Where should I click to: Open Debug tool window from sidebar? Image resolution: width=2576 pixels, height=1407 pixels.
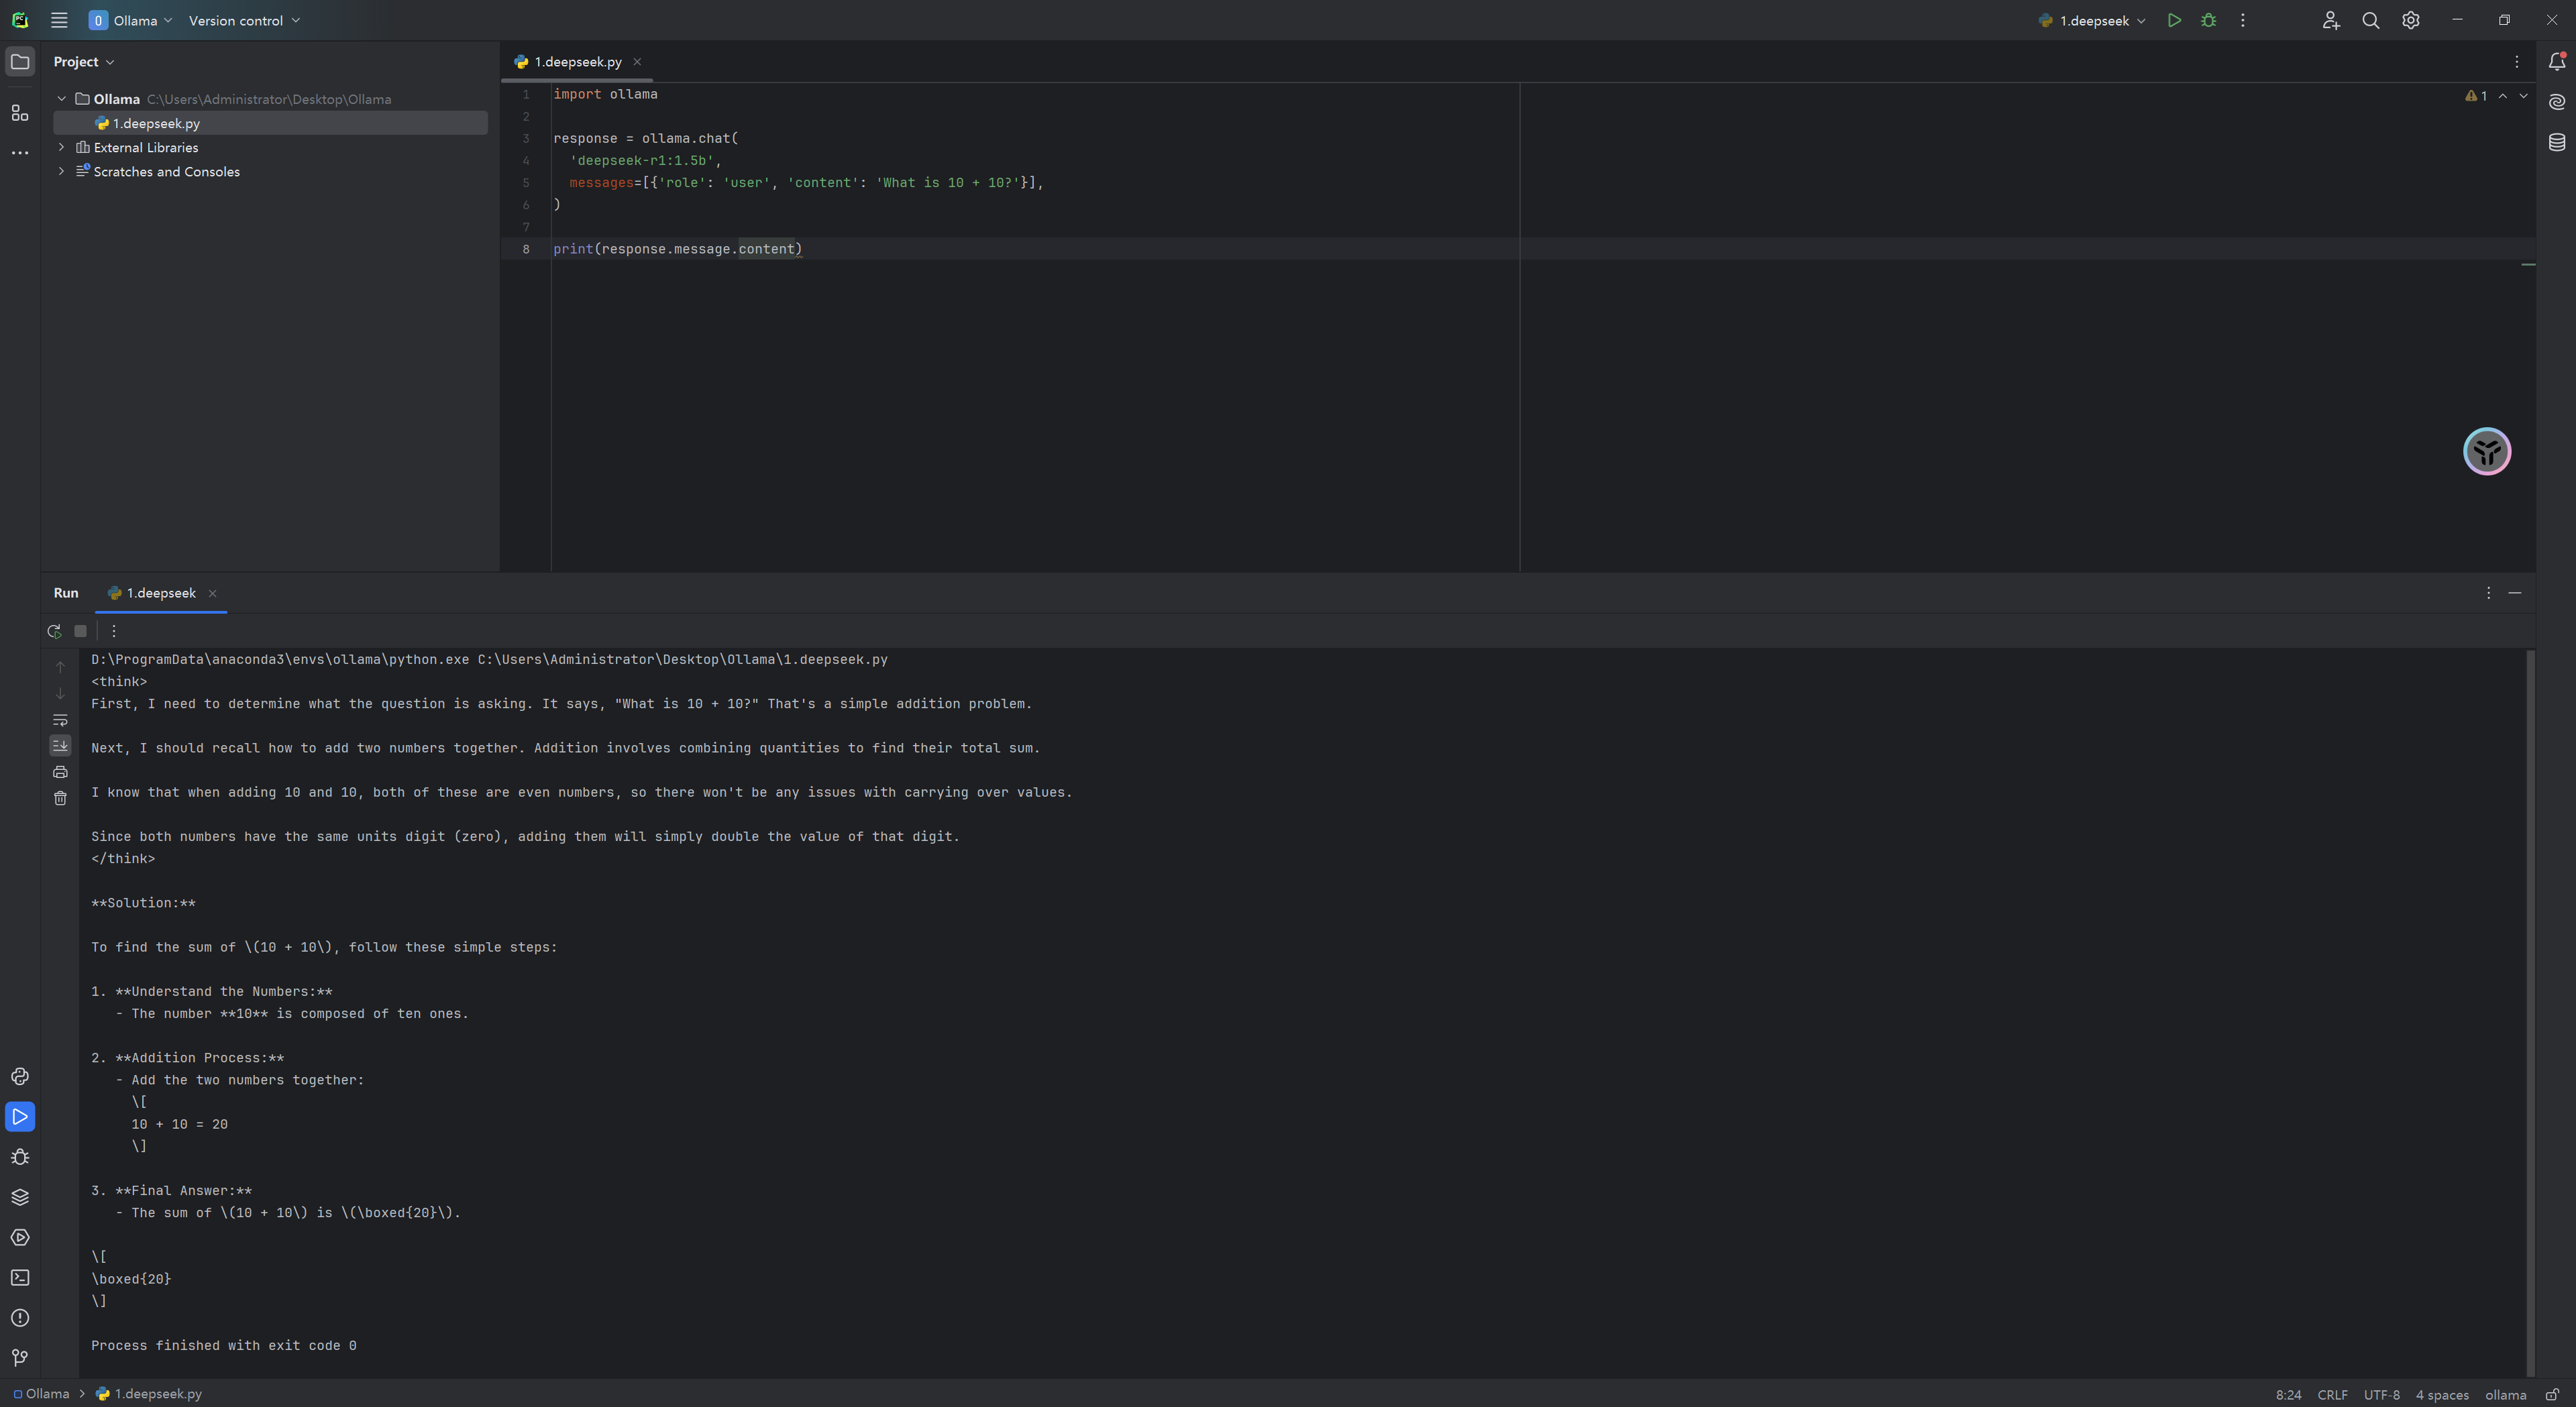click(x=20, y=1157)
